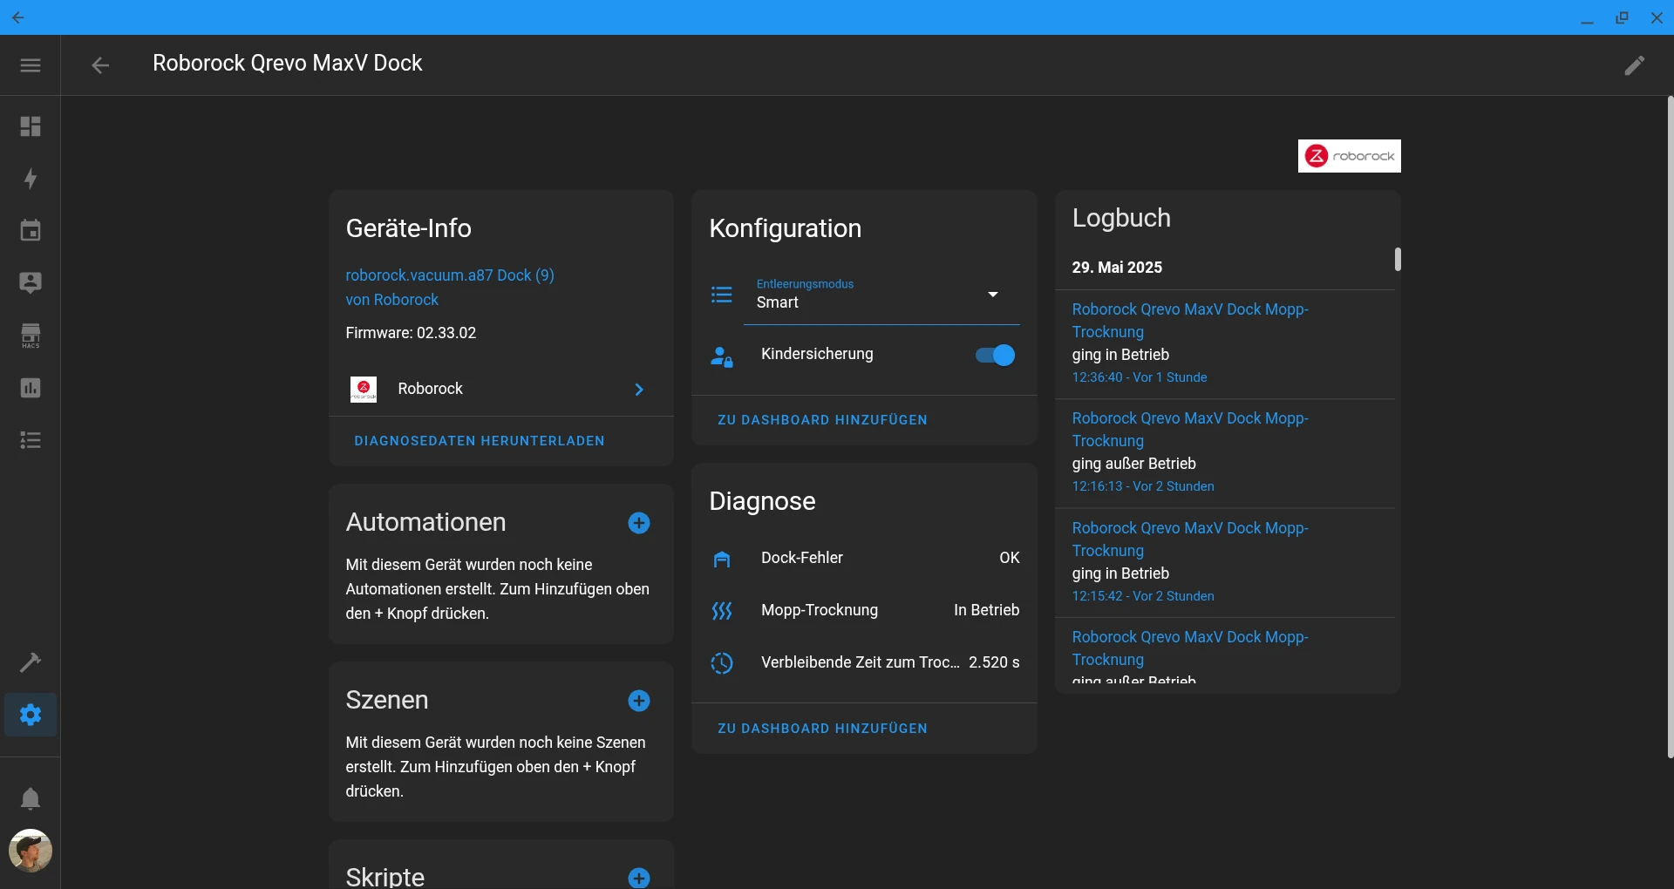Open user profile avatar
The height and width of the screenshot is (889, 1674).
click(31, 851)
